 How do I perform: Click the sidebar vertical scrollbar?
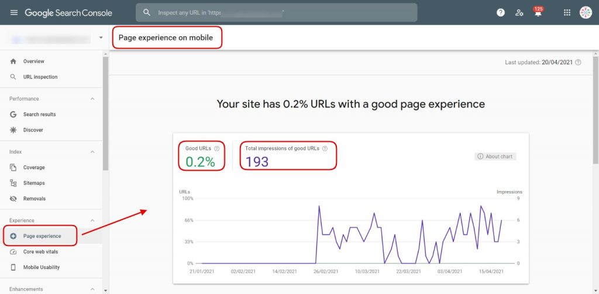point(105,113)
